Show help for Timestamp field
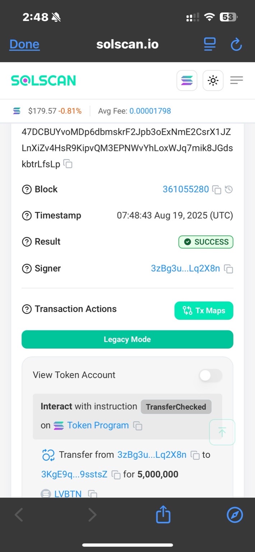Screen dimensions: 255x552 27,216
